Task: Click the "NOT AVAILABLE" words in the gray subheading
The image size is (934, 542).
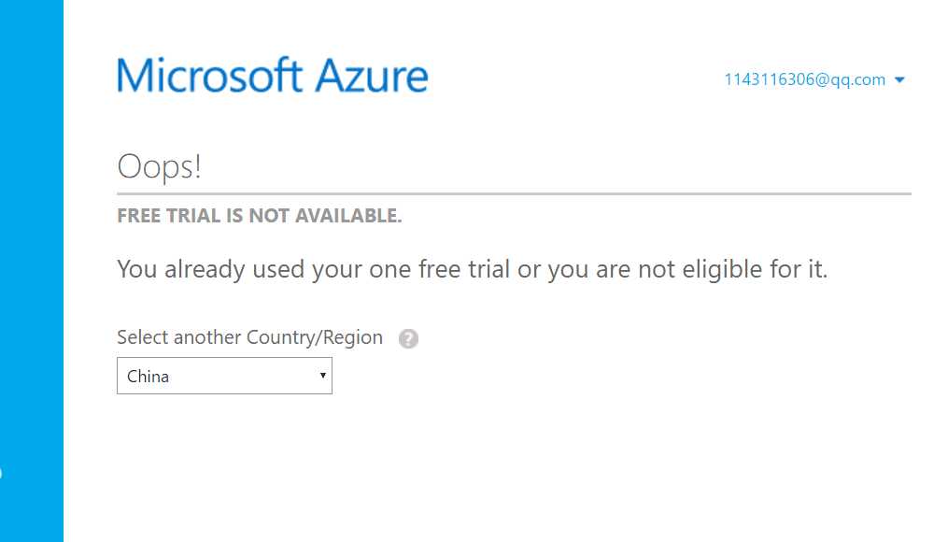Action: tap(325, 216)
